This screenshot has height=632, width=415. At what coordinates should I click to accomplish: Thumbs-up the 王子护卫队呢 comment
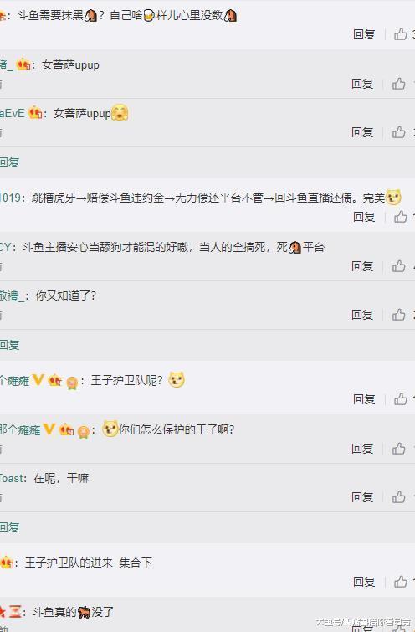(400, 399)
